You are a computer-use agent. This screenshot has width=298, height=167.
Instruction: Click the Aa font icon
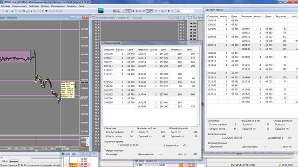coord(163,11)
